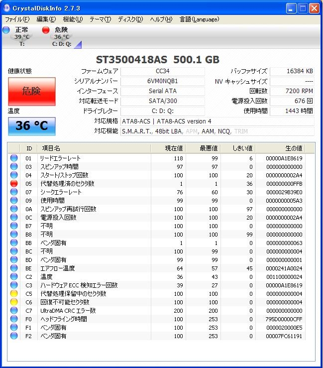The width and height of the screenshot is (323, 368).
Task: Open the ヘルプ(H) menu
Action: (x=161, y=19)
